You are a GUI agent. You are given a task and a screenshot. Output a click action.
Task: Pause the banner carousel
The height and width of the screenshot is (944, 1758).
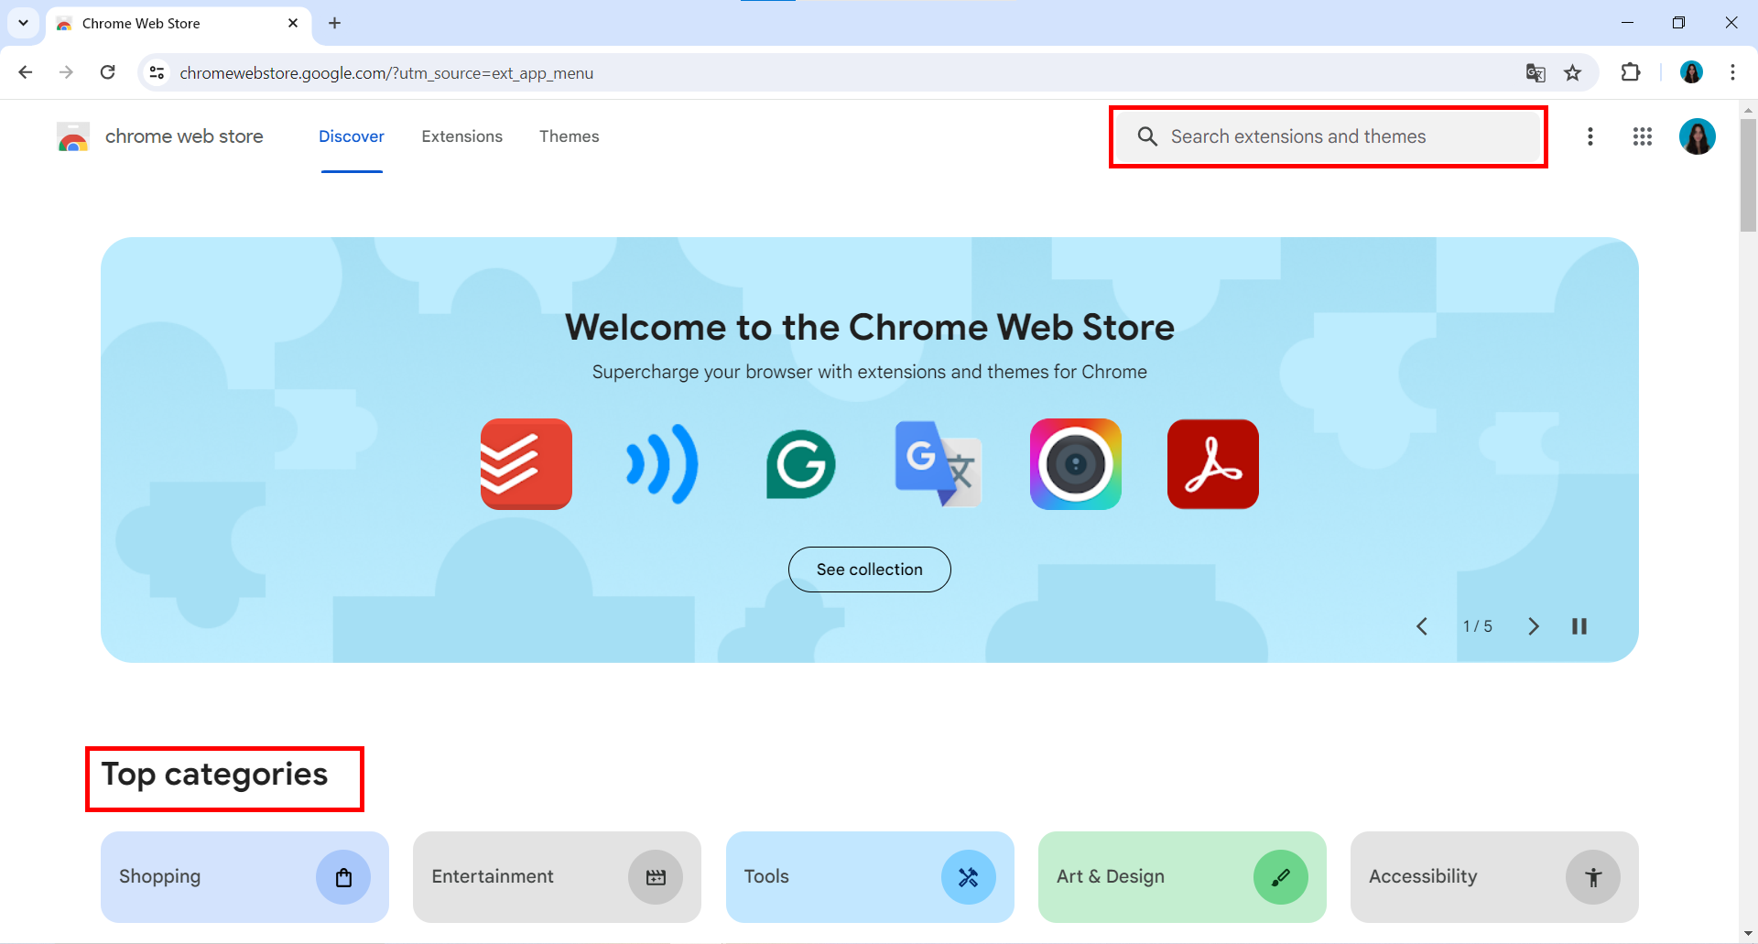(x=1579, y=626)
